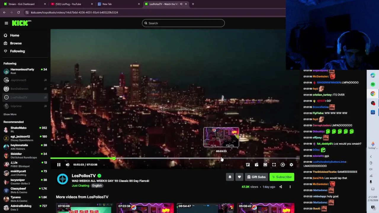Enable picture-in-picture mini player
Image resolution: width=379 pixels, height=213 pixels.
point(248,165)
